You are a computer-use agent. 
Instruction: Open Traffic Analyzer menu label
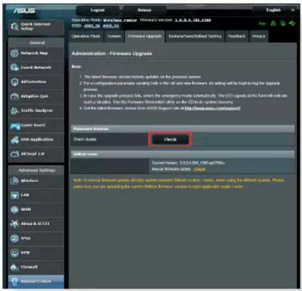pos(37,110)
